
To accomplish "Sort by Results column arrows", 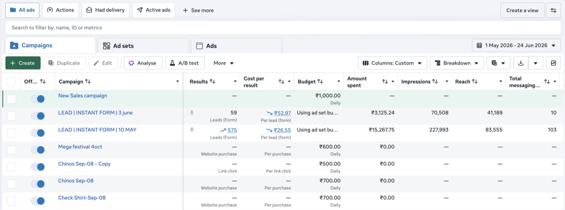I will click(x=212, y=82).
